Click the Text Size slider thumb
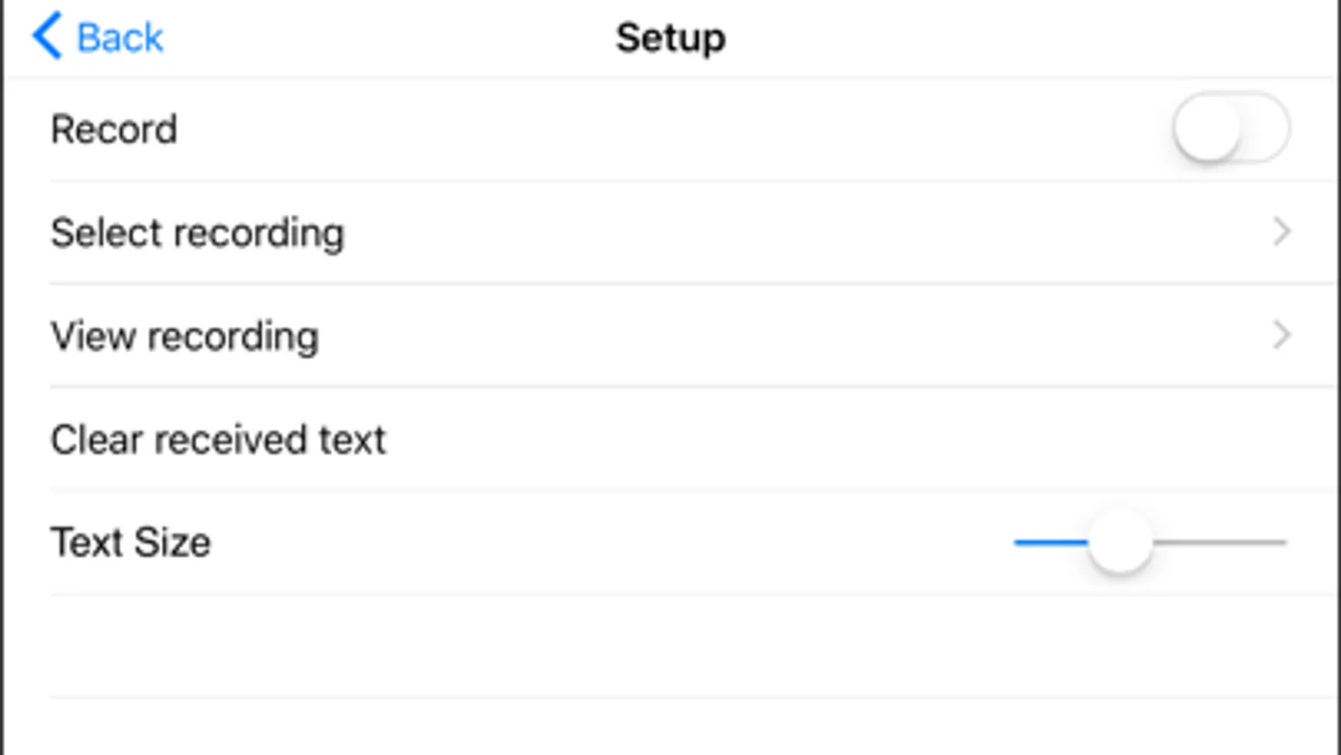Screen dimensions: 1341x755 pos(1120,542)
